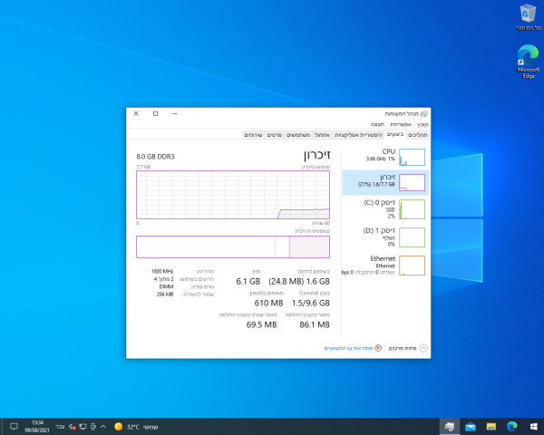Image resolution: width=544 pixels, height=435 pixels.
Task: Open the אפשרויות (Options) menu
Action: click(402, 124)
